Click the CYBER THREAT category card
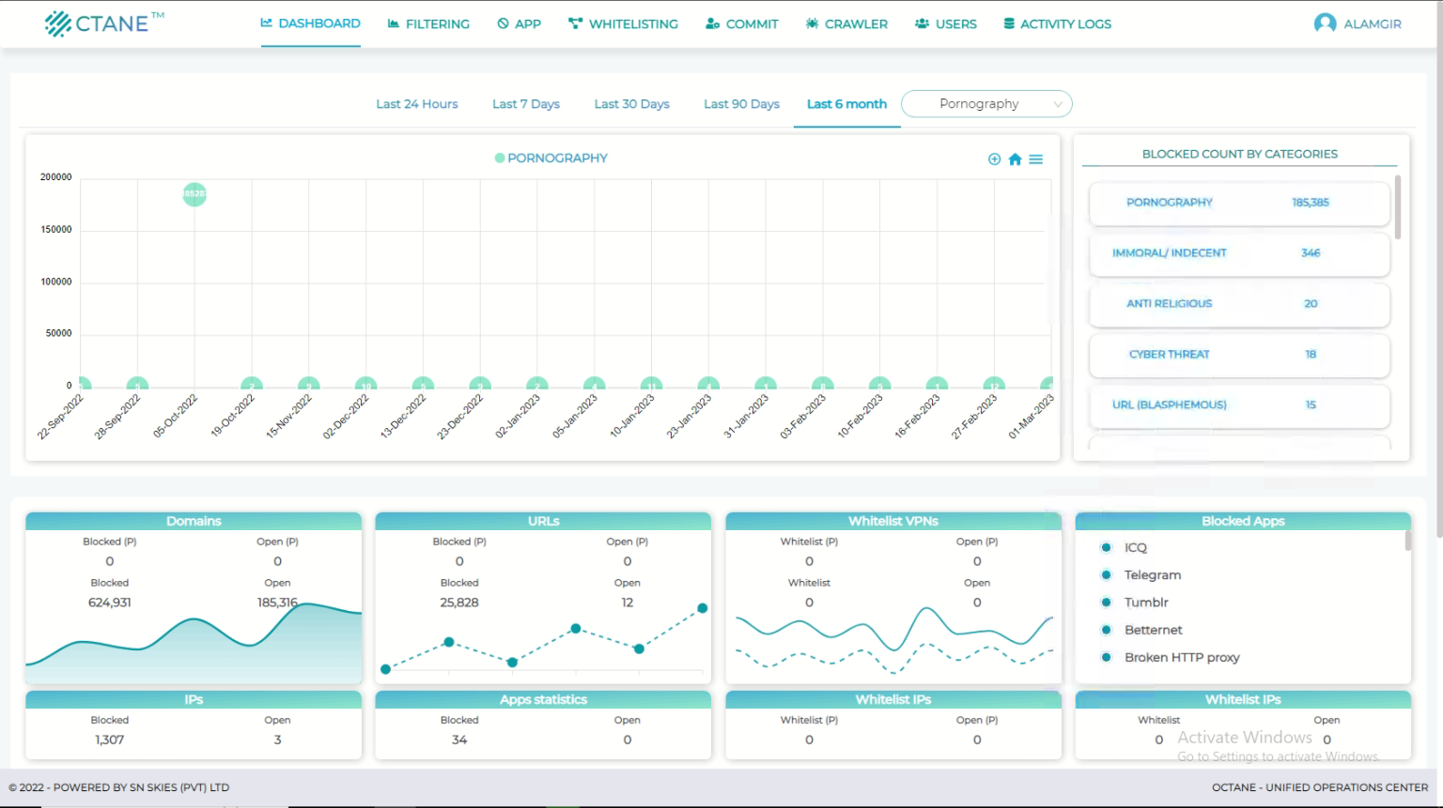This screenshot has width=1443, height=808. click(x=1238, y=355)
